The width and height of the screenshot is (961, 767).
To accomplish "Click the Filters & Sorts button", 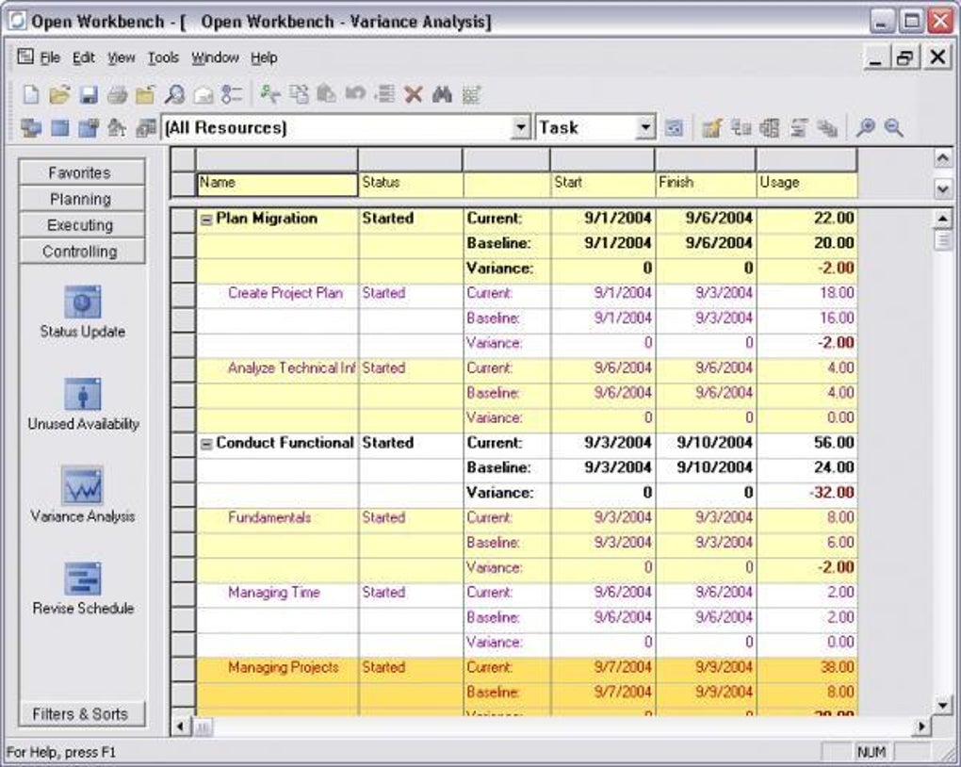I will pos(82,714).
